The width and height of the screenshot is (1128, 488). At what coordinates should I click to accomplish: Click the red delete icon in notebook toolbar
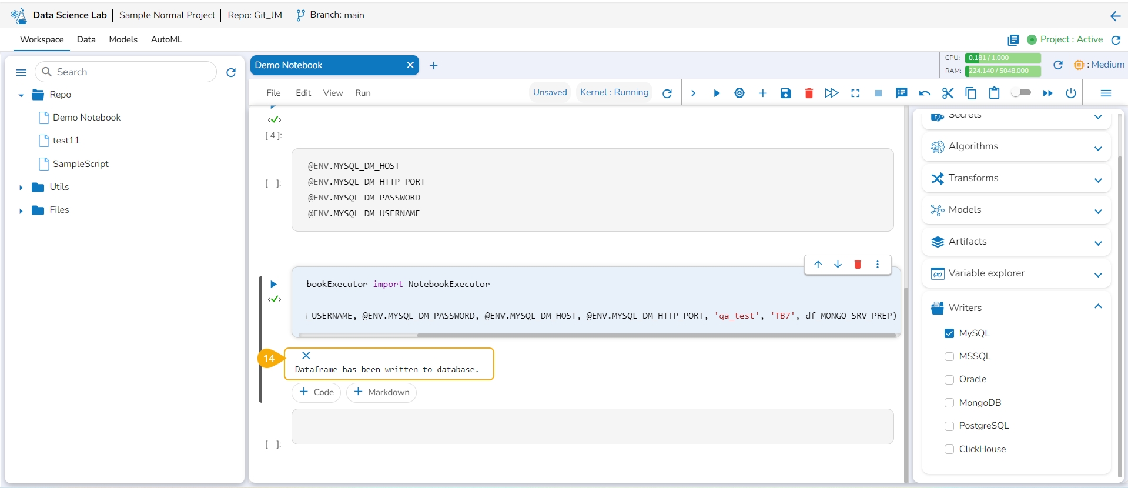[809, 93]
